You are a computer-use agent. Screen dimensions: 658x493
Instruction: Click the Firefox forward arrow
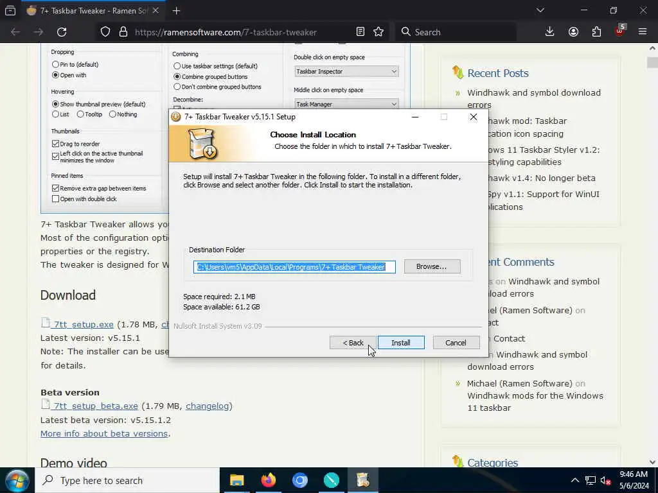[x=39, y=32]
